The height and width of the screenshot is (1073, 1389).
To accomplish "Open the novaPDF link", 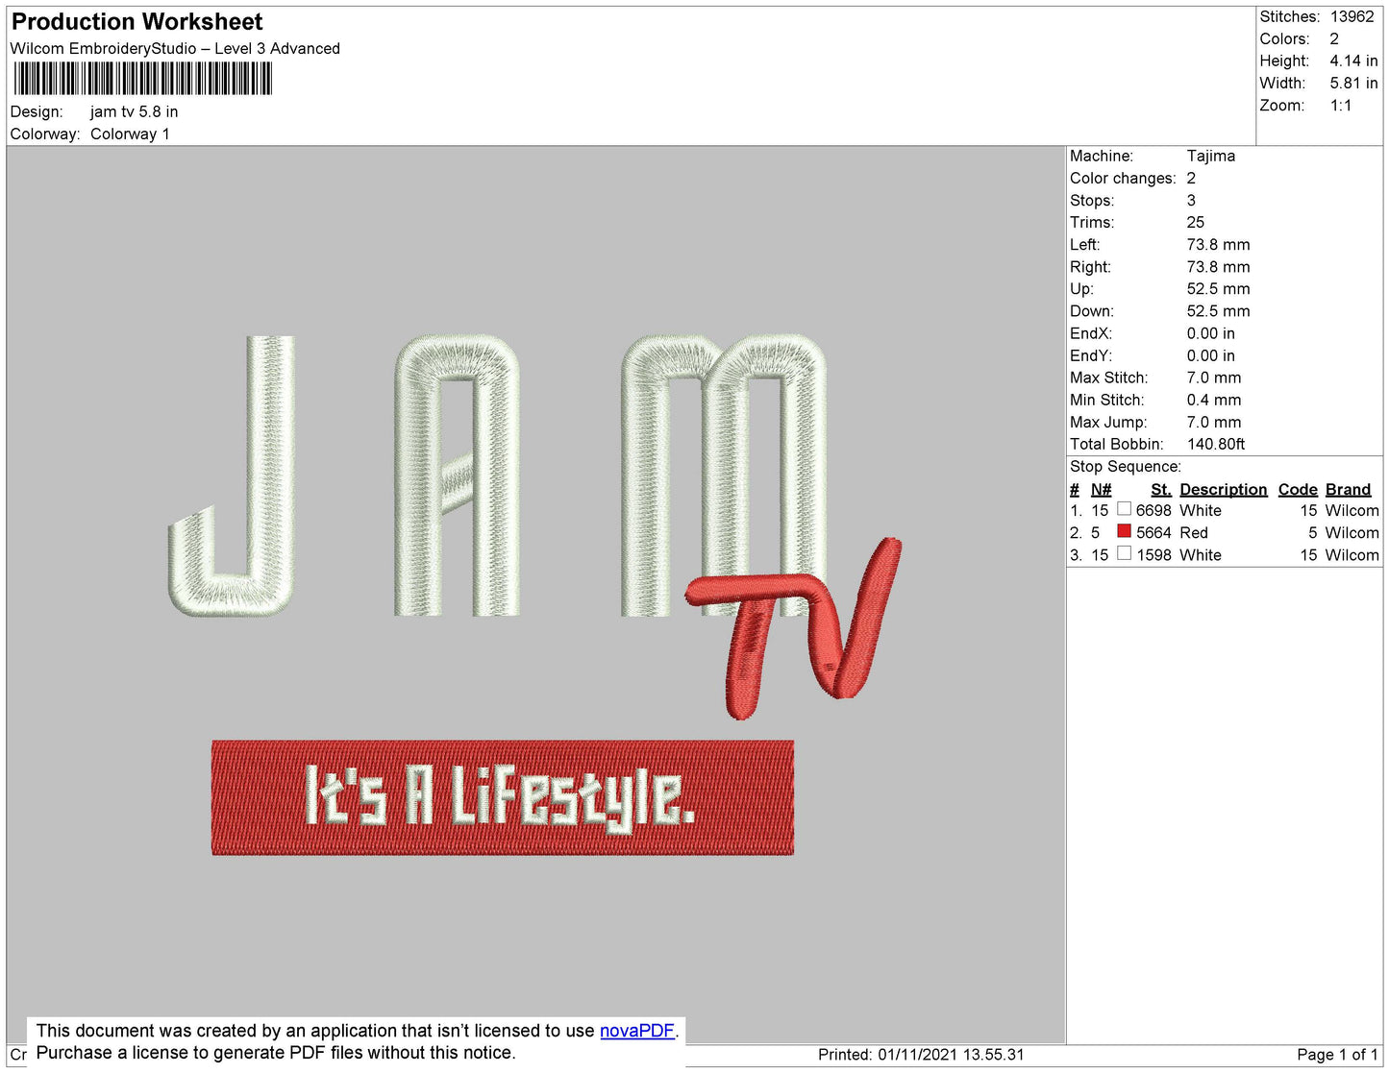I will [x=637, y=1031].
